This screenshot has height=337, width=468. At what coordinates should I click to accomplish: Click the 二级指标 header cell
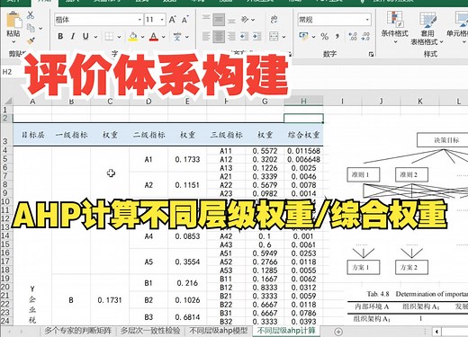[x=148, y=135]
